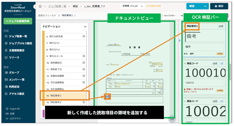
Task: Click the ジョブ結果一覧 sidebar list icon
Action: (6, 36)
